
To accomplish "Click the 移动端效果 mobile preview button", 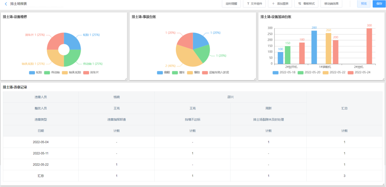I will 331,4.
